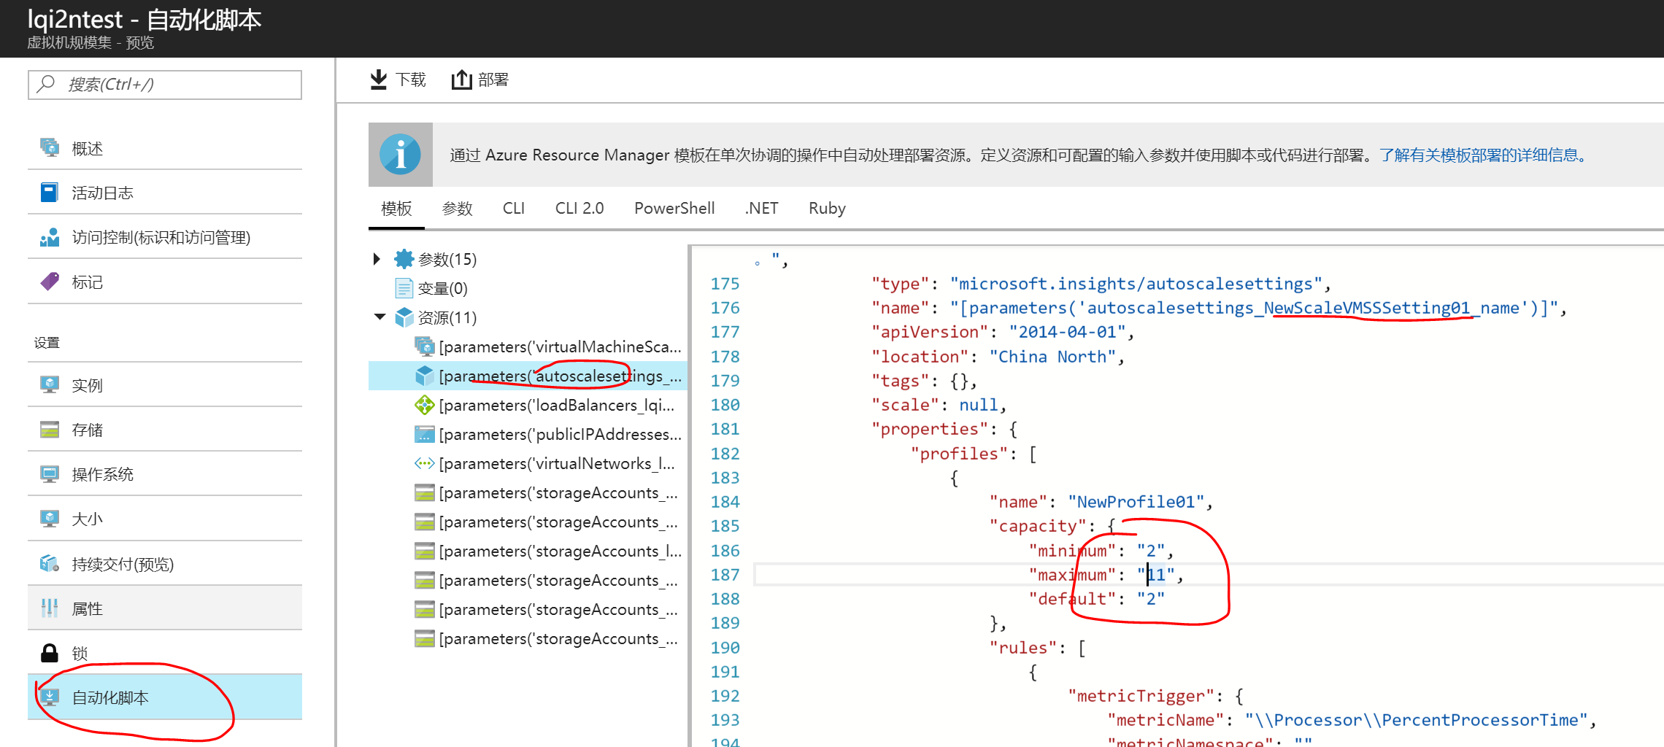Select the Ruby tab

click(x=826, y=209)
